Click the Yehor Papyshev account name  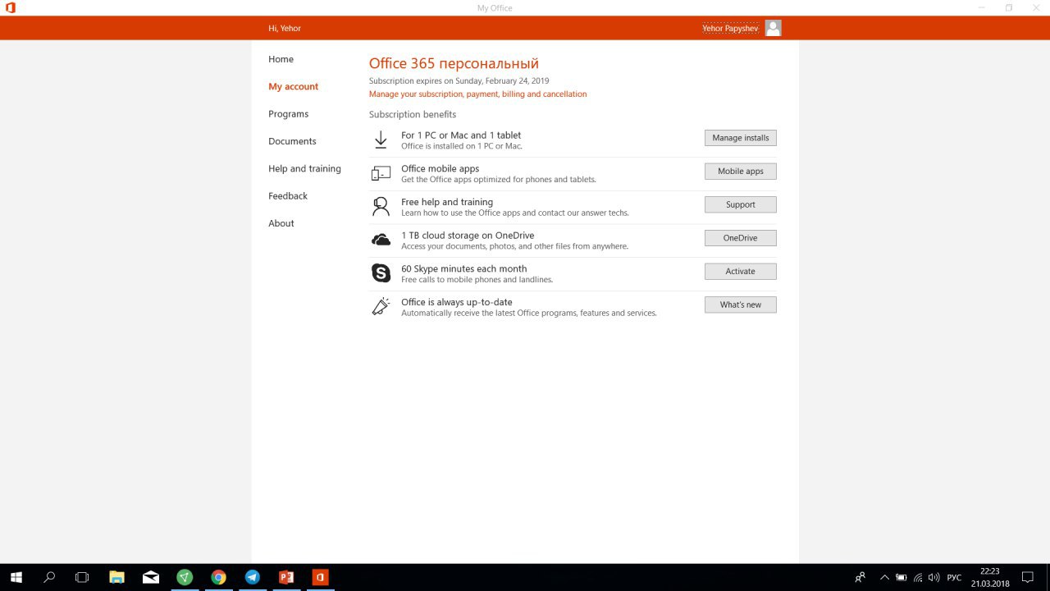click(x=730, y=29)
